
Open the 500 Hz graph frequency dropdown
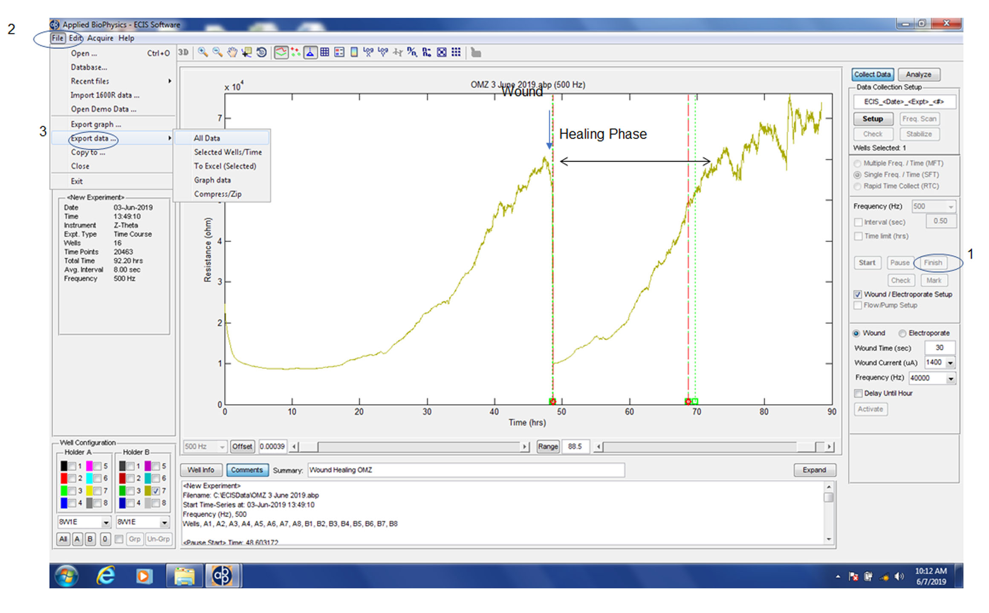205,447
